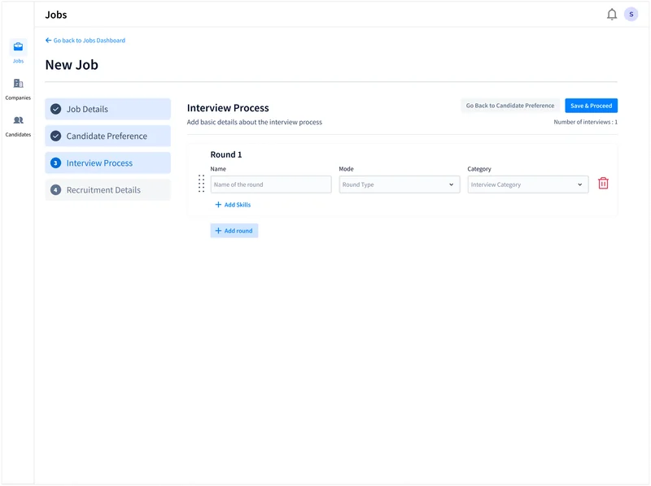Open the notifications bell
Screen dimensions: 651x486
click(612, 15)
